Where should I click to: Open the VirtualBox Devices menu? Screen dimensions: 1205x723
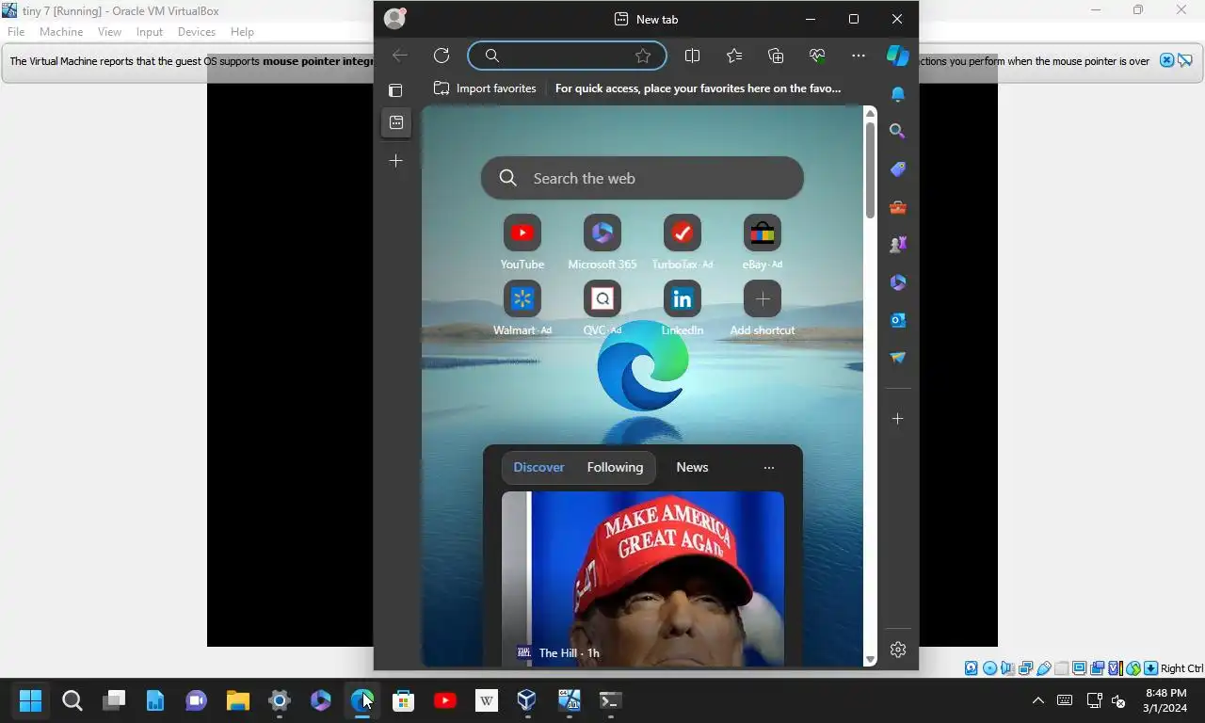click(197, 32)
